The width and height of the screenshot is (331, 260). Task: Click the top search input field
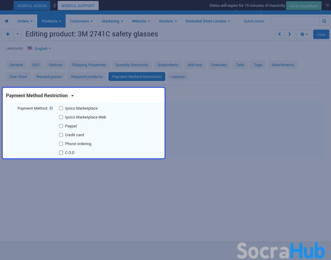(x=295, y=21)
